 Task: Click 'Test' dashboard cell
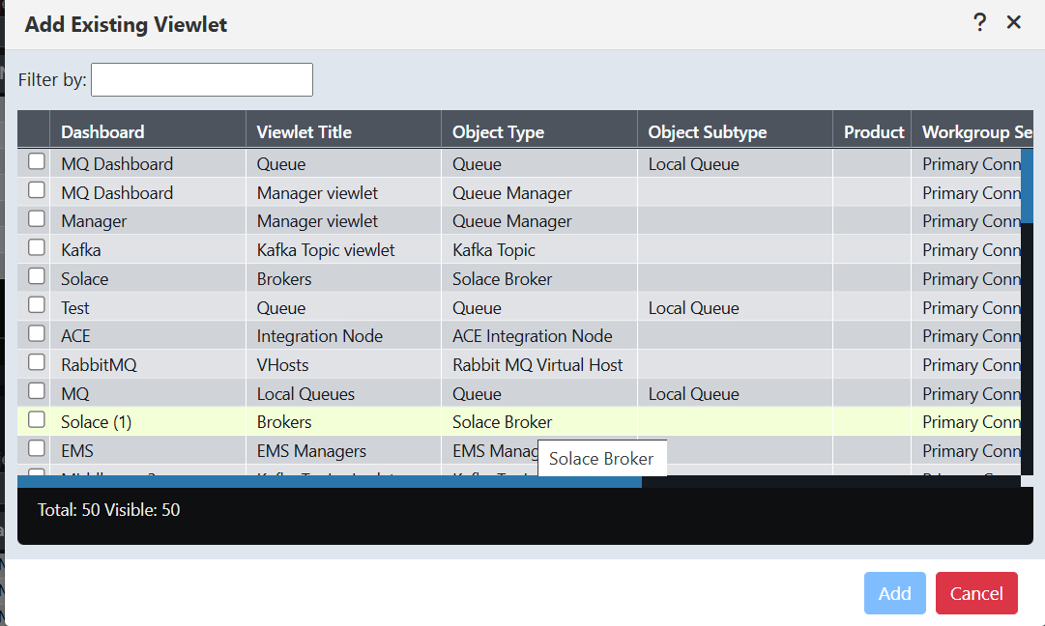point(148,307)
